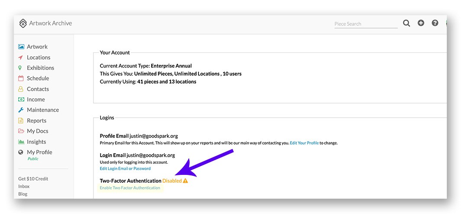The width and height of the screenshot is (462, 216).
Task: Focus the Piece Search field
Action: (366, 24)
